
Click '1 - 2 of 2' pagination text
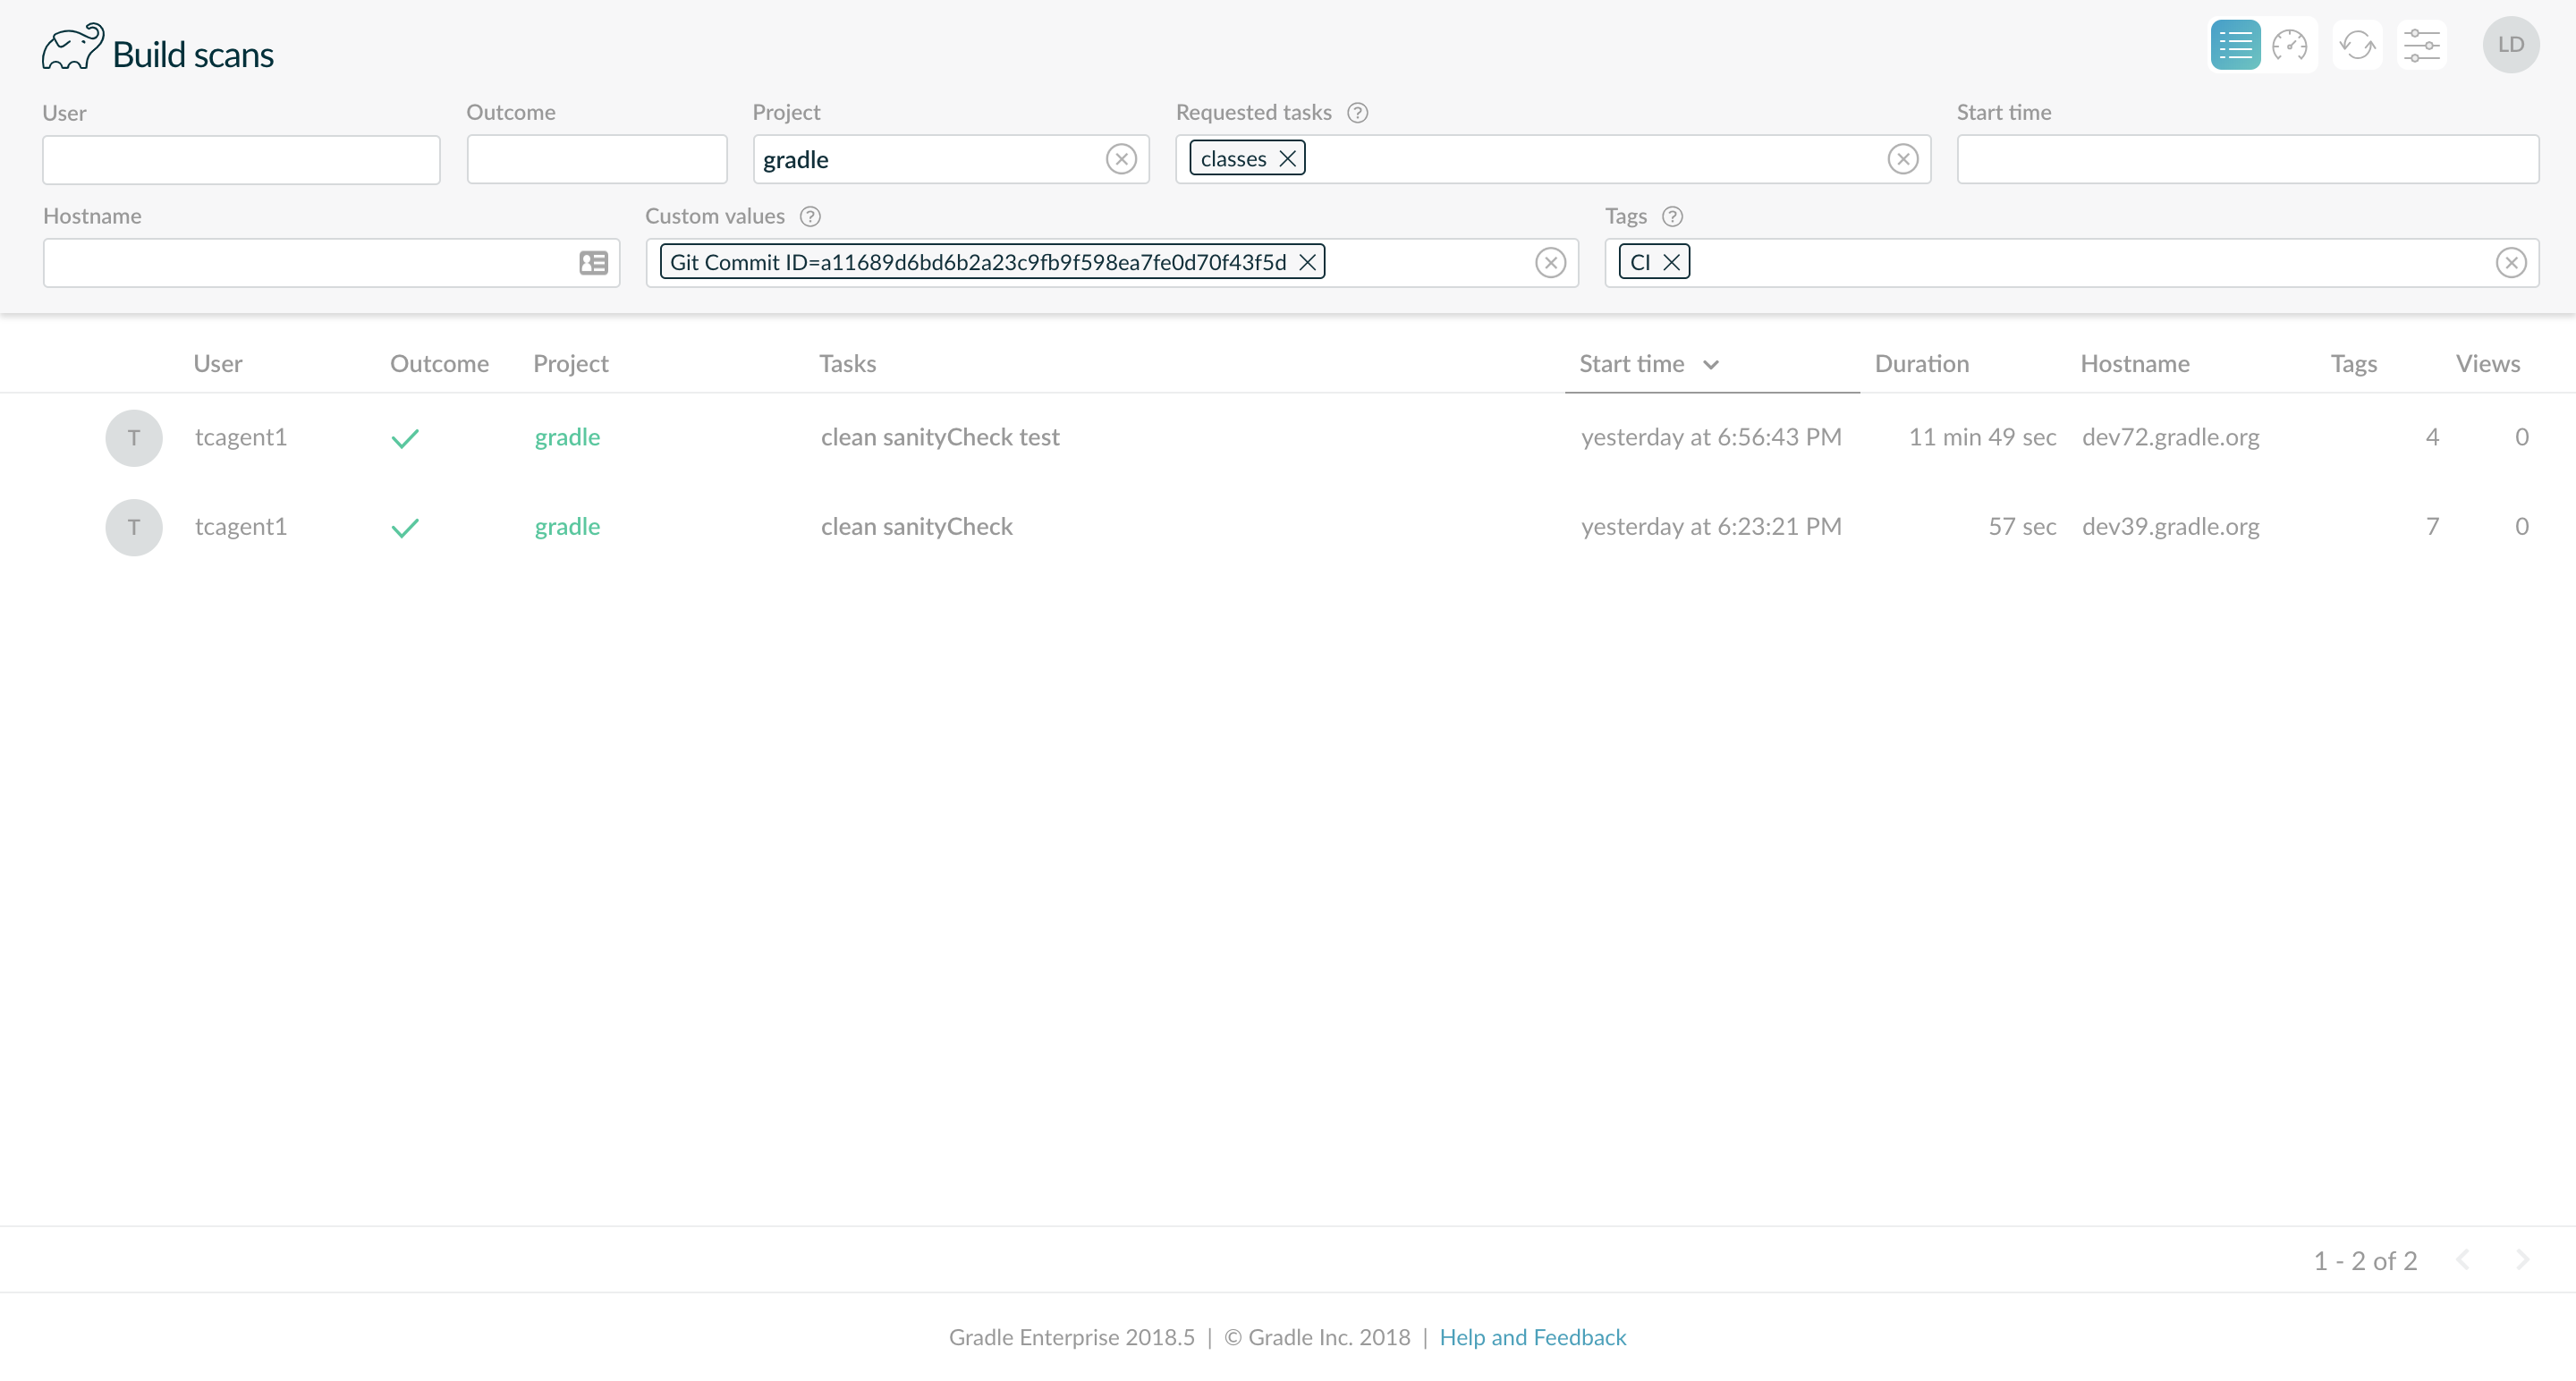(2365, 1260)
